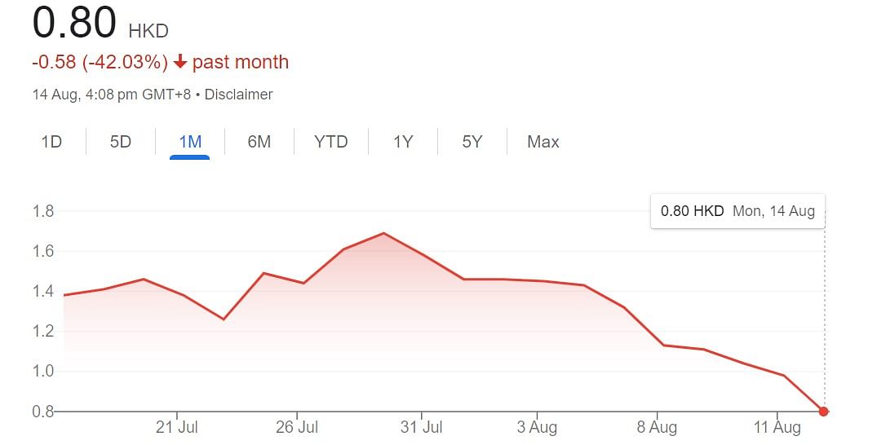This screenshot has height=445, width=877.
Task: Switch chart to the 1Y range
Action: coord(403,142)
